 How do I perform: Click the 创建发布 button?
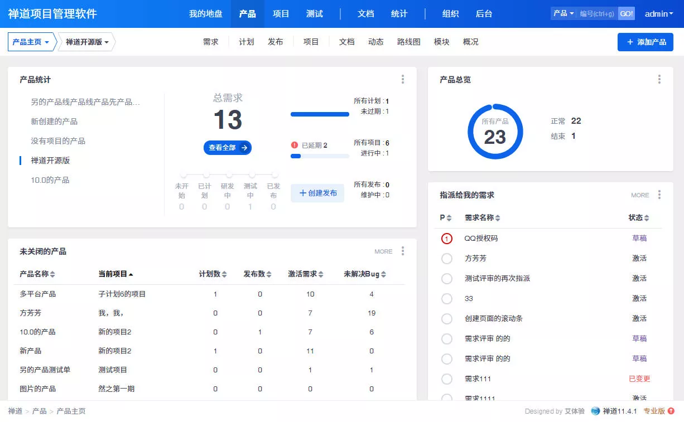tap(317, 193)
